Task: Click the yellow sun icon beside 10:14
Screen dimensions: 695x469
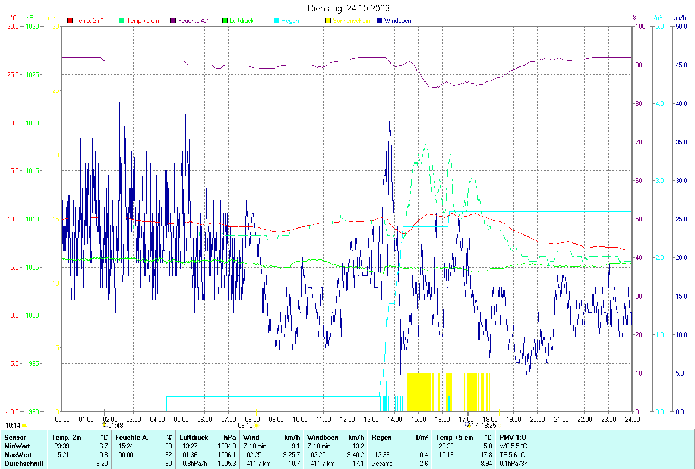Action: (x=24, y=426)
